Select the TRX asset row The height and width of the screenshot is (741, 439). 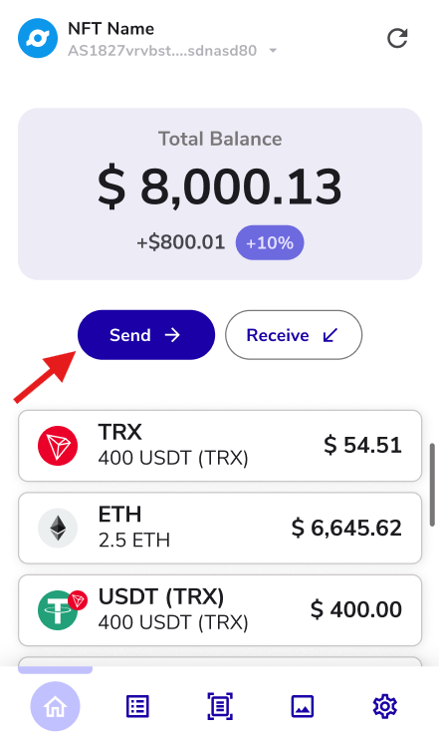(x=220, y=446)
